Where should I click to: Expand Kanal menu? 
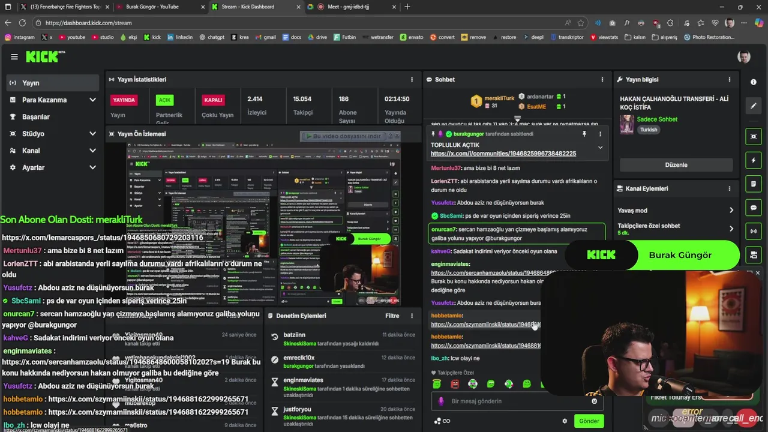tap(53, 151)
